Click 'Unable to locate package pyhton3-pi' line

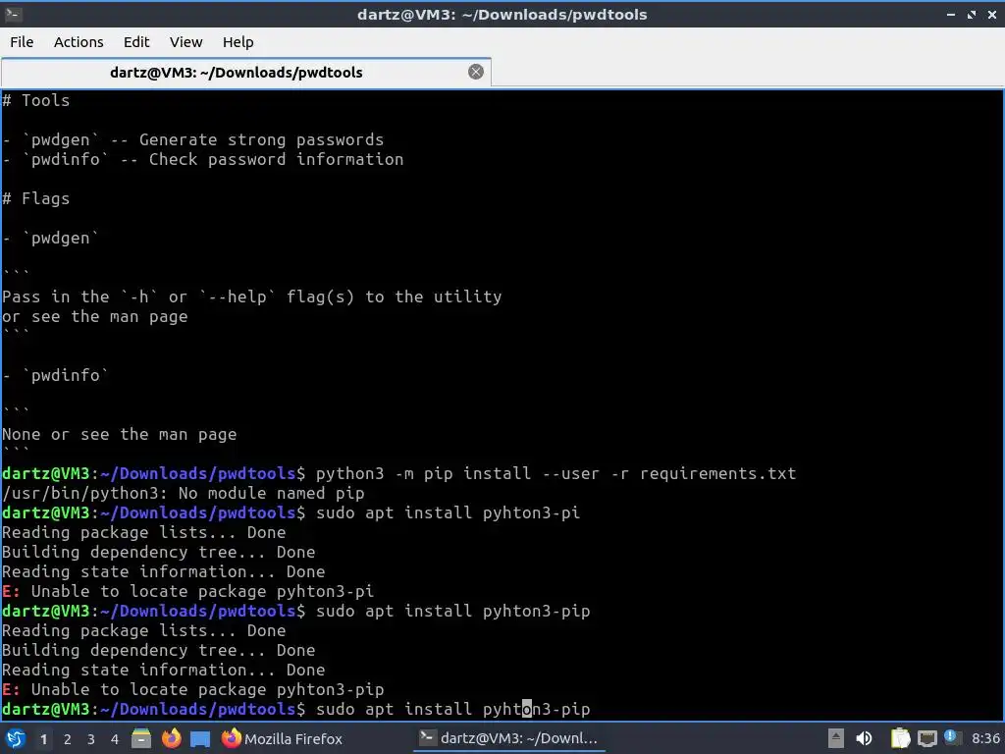(187, 591)
